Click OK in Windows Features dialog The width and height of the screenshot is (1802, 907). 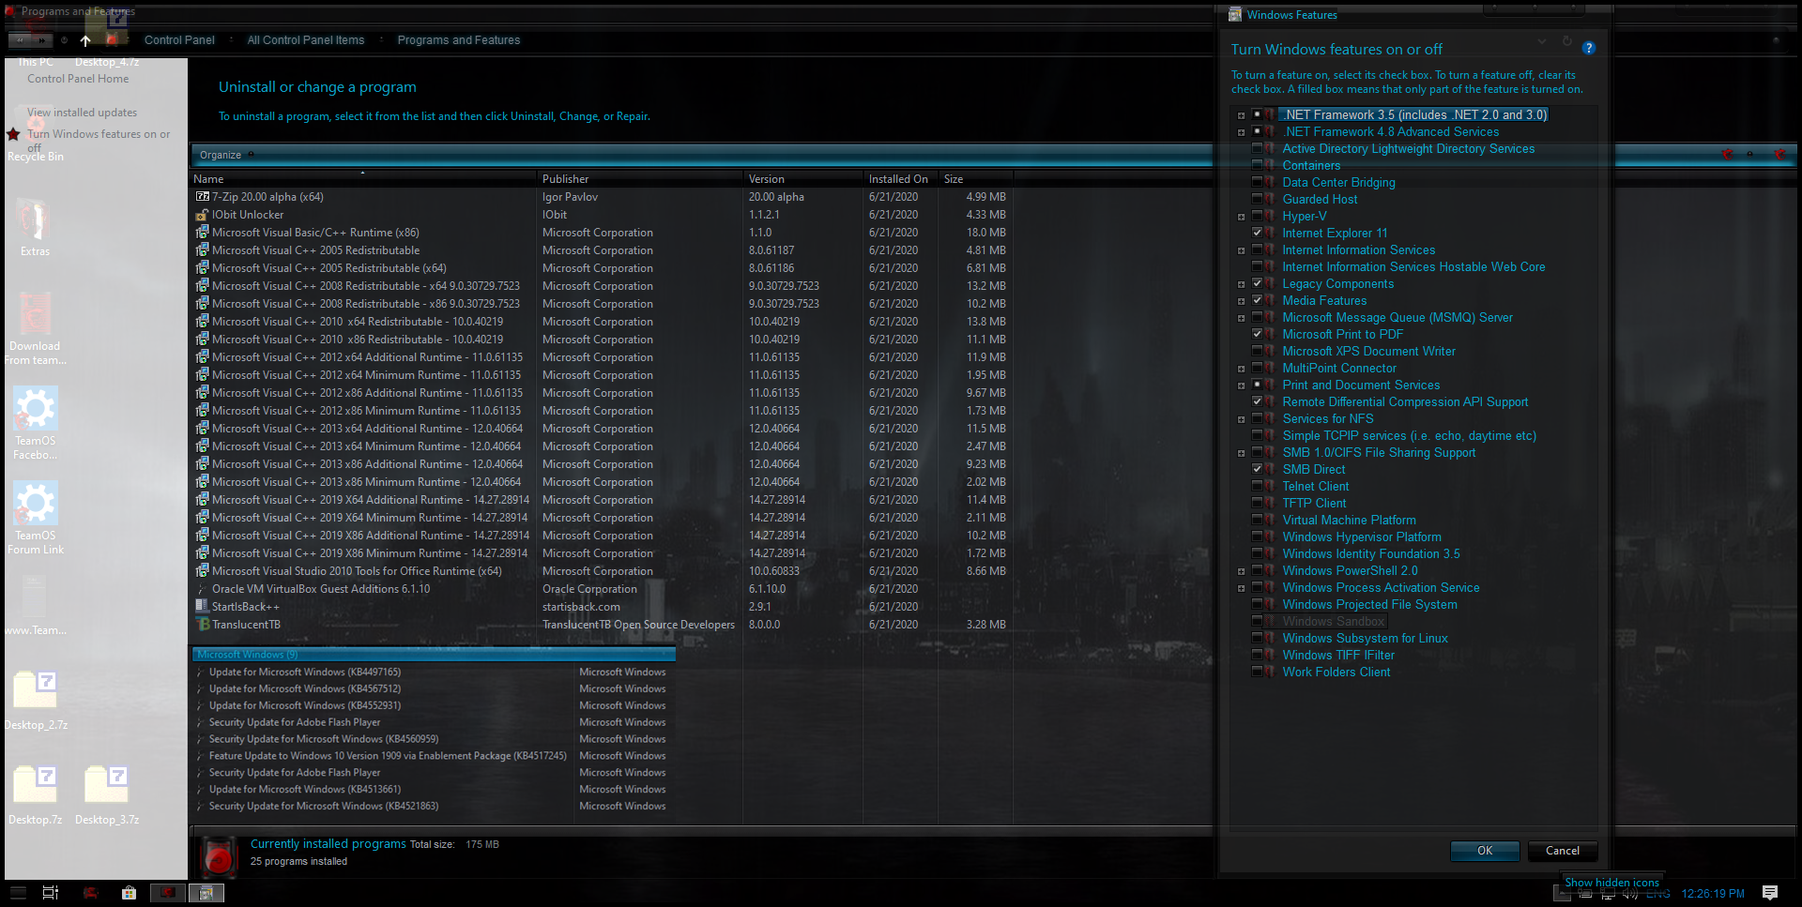1485,851
